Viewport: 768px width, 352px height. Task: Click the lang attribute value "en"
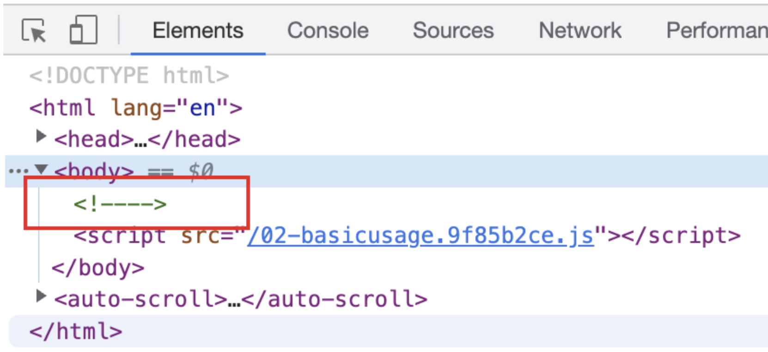click(x=203, y=108)
